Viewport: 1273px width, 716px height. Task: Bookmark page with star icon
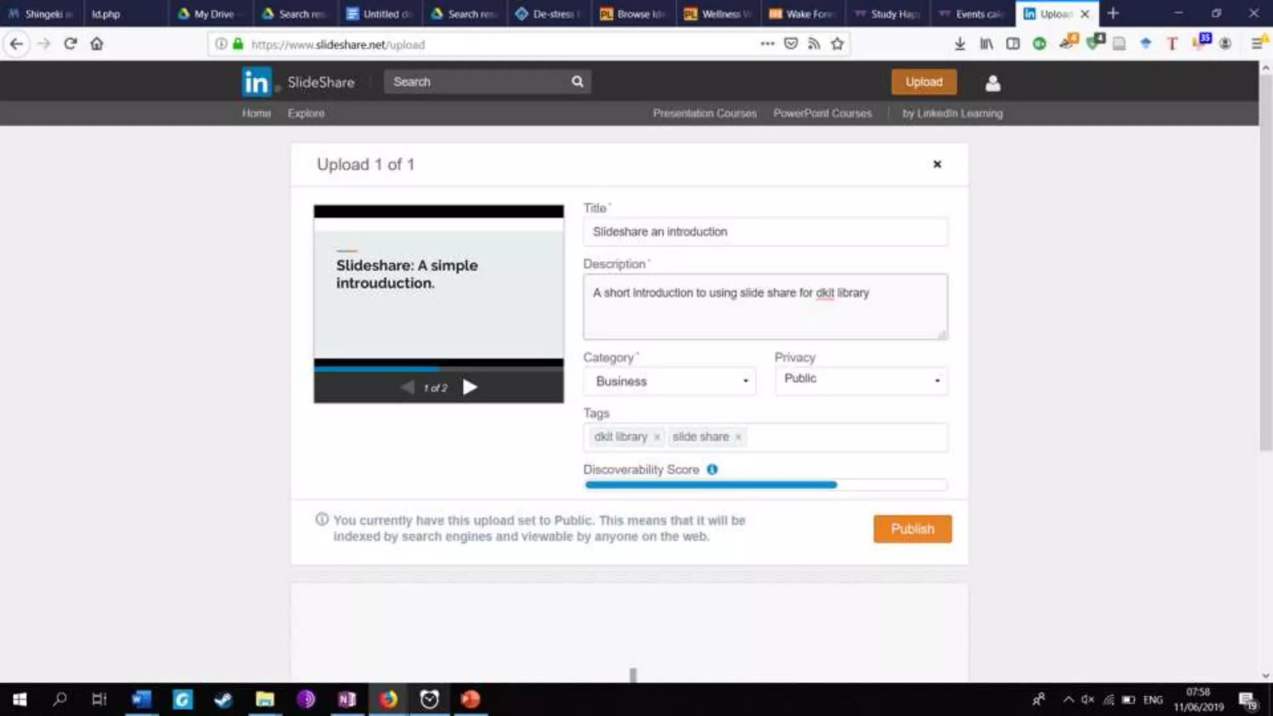coord(837,44)
